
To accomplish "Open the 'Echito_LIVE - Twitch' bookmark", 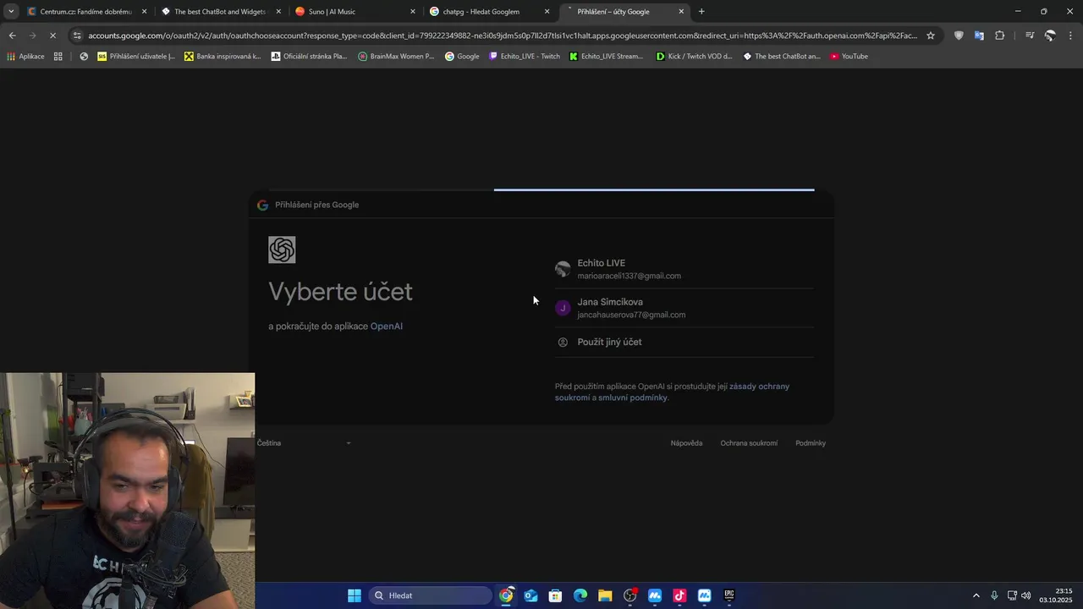I will tap(525, 57).
